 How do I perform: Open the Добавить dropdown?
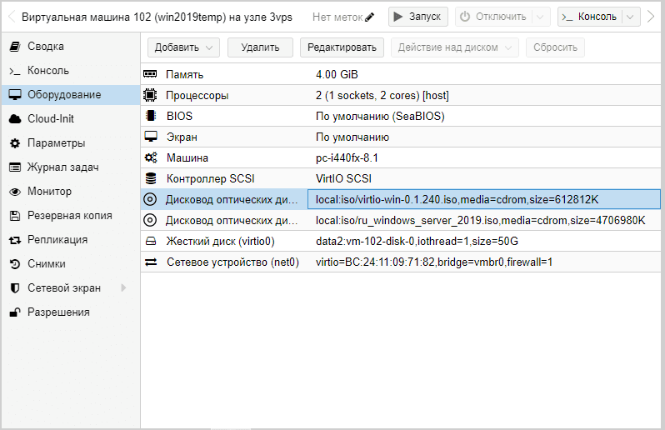183,47
